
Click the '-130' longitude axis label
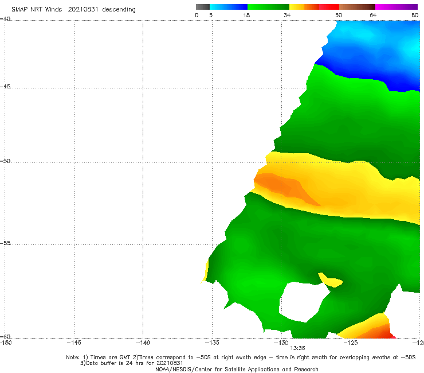pos(281,343)
